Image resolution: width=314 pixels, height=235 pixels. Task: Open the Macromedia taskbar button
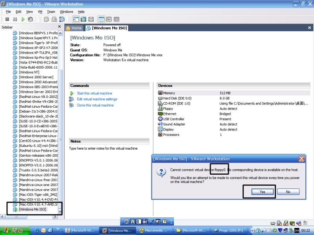tap(154, 231)
